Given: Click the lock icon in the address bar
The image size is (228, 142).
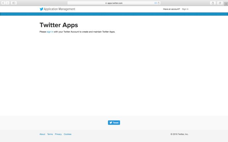Looking at the screenshot, I should pos(106,3).
